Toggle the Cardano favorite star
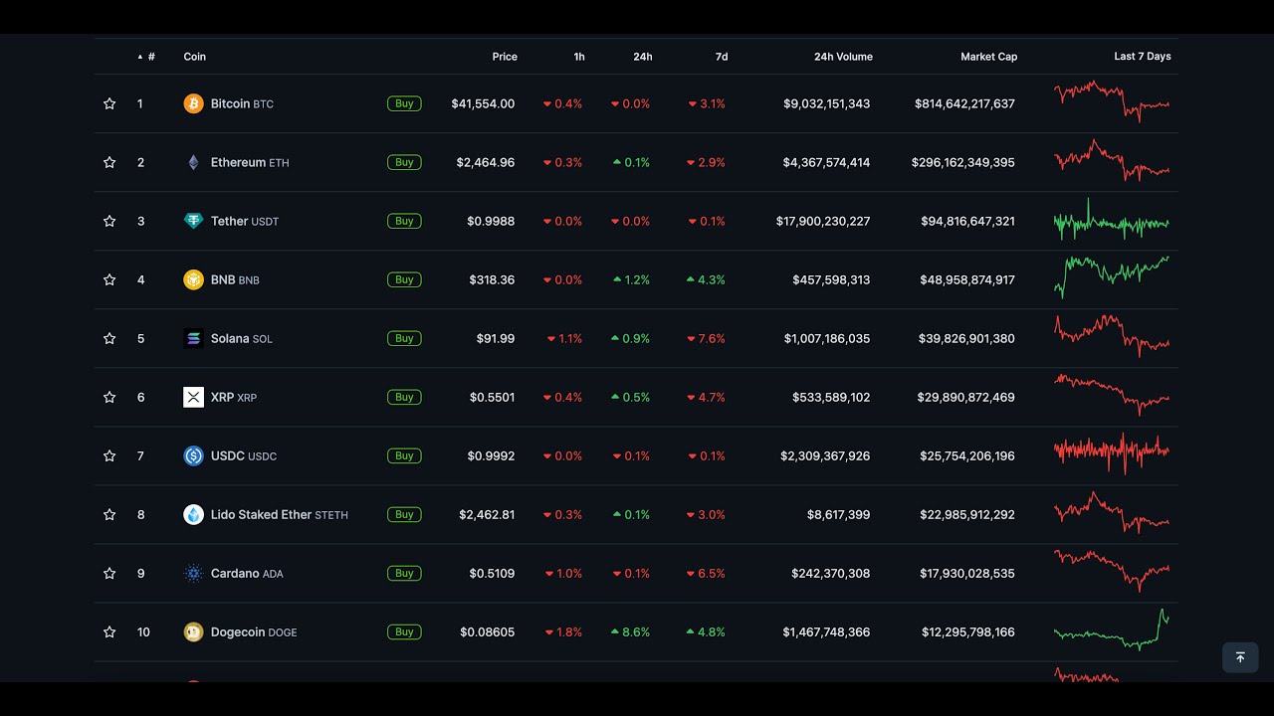The width and height of the screenshot is (1274, 716). tap(109, 573)
